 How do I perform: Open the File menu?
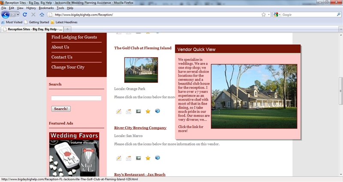click(x=4, y=8)
